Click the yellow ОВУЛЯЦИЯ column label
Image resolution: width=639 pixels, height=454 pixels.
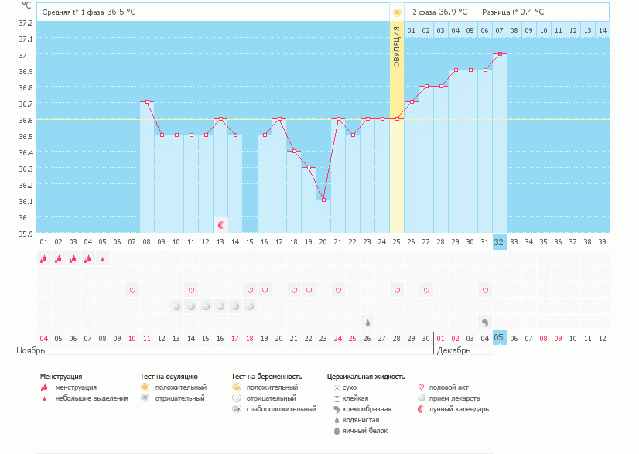[397, 46]
